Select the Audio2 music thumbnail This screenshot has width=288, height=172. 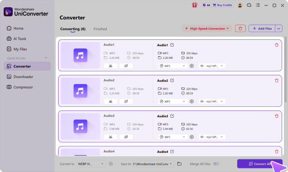pyautogui.click(x=80, y=91)
